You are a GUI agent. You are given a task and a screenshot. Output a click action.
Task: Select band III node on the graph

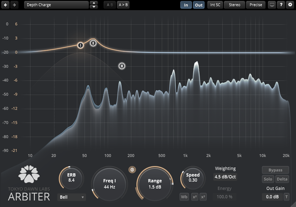pyautogui.click(x=122, y=66)
